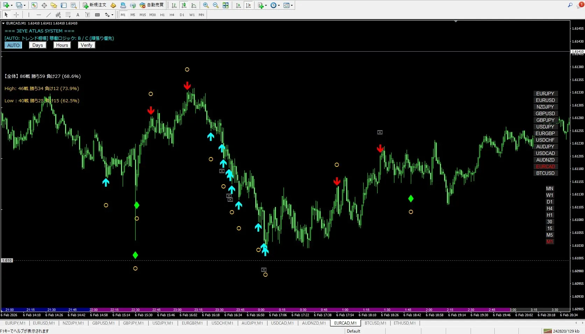Toggle the AUTO mode button on chart
The height and width of the screenshot is (334, 585).
coord(13,45)
